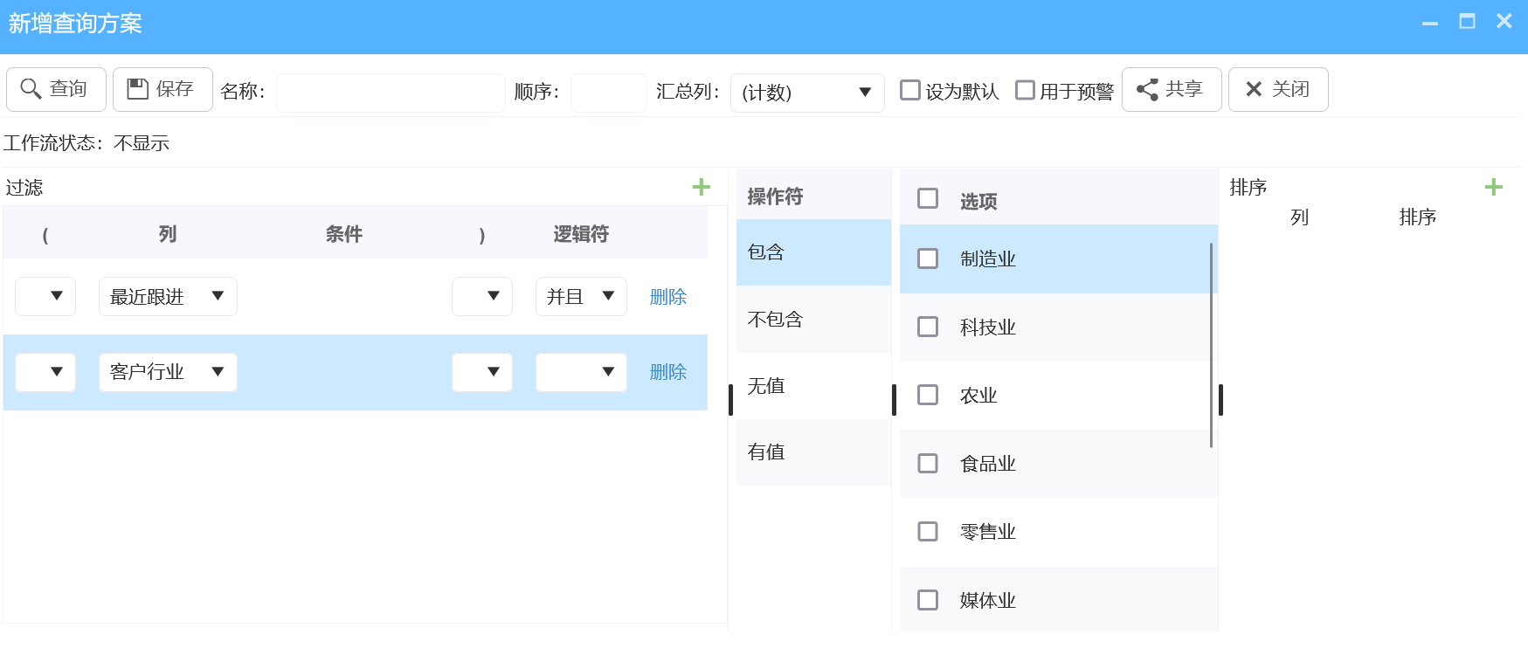Add a sort row with green plus
This screenshot has height=655, width=1528.
pyautogui.click(x=1493, y=187)
